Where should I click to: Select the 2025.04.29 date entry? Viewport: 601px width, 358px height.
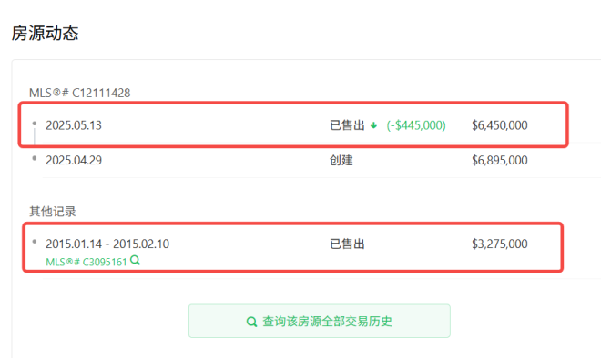click(74, 160)
